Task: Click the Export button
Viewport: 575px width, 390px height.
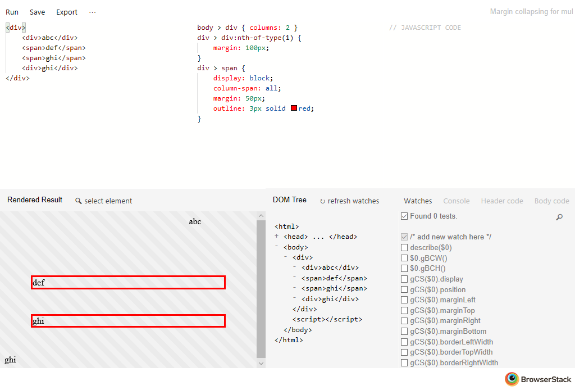Action: (67, 12)
